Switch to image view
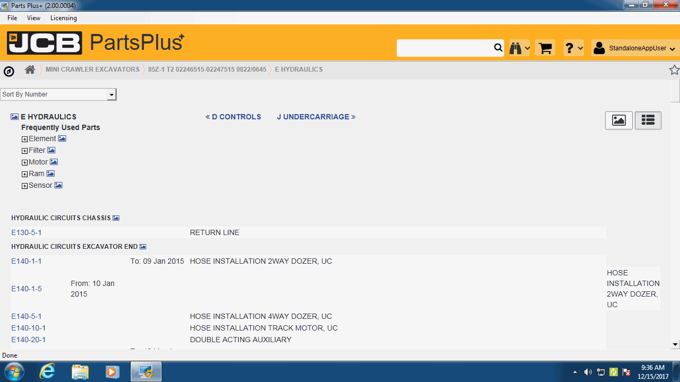 (618, 120)
